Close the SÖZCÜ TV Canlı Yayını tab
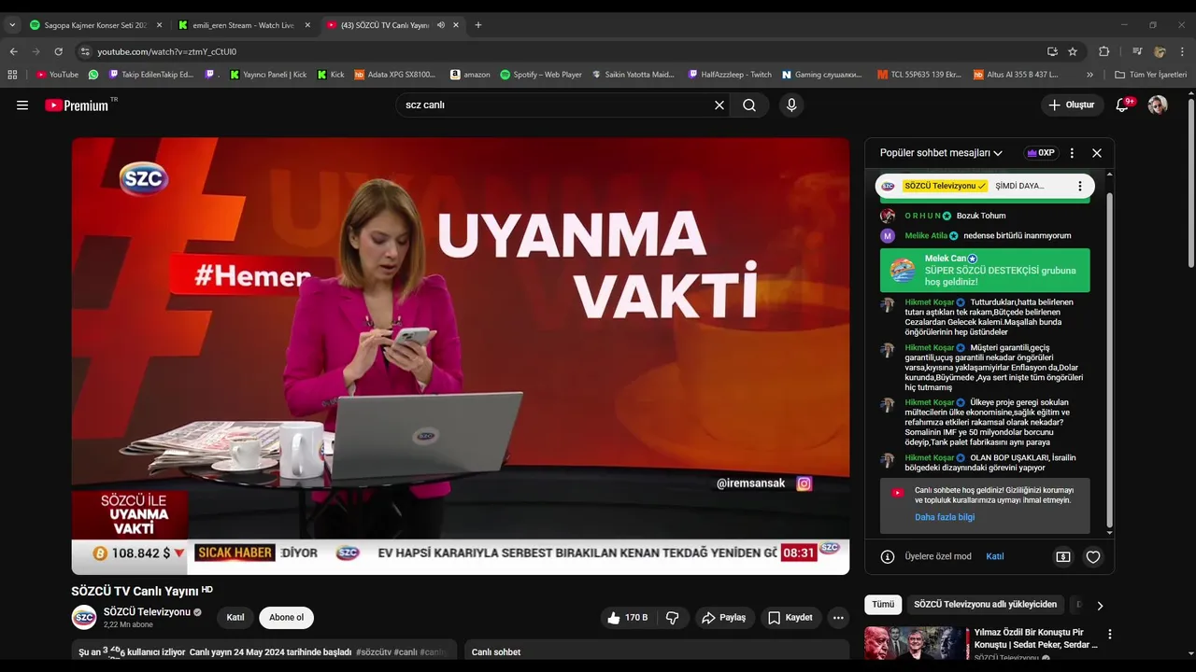This screenshot has height=672, width=1196. [456, 25]
